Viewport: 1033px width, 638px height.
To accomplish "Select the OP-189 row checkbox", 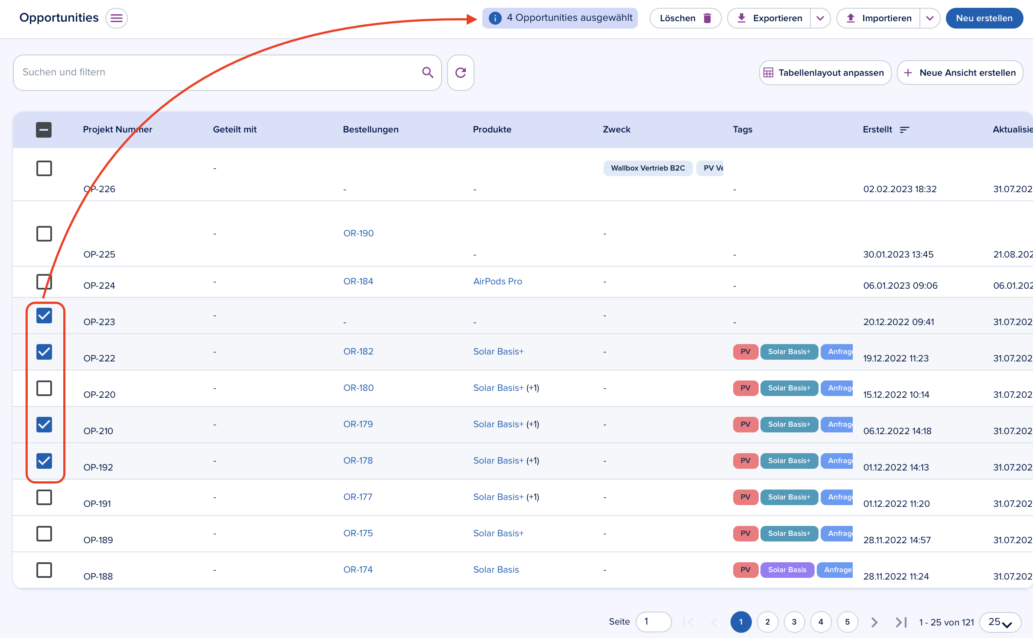I will pos(44,533).
